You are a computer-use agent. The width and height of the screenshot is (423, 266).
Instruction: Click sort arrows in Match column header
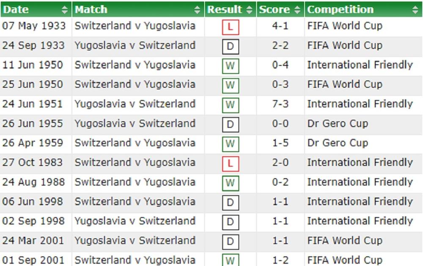pyautogui.click(x=198, y=10)
